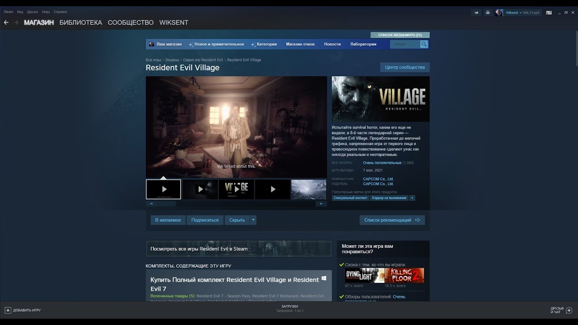Click the Скрыть button

[237, 220]
